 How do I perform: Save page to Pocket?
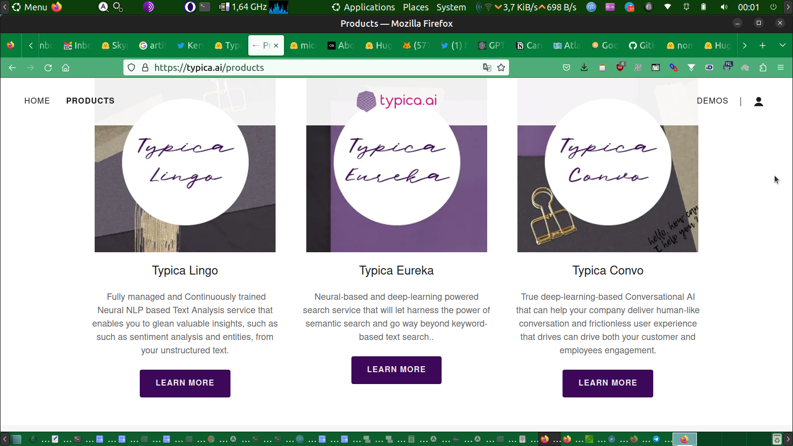point(566,68)
